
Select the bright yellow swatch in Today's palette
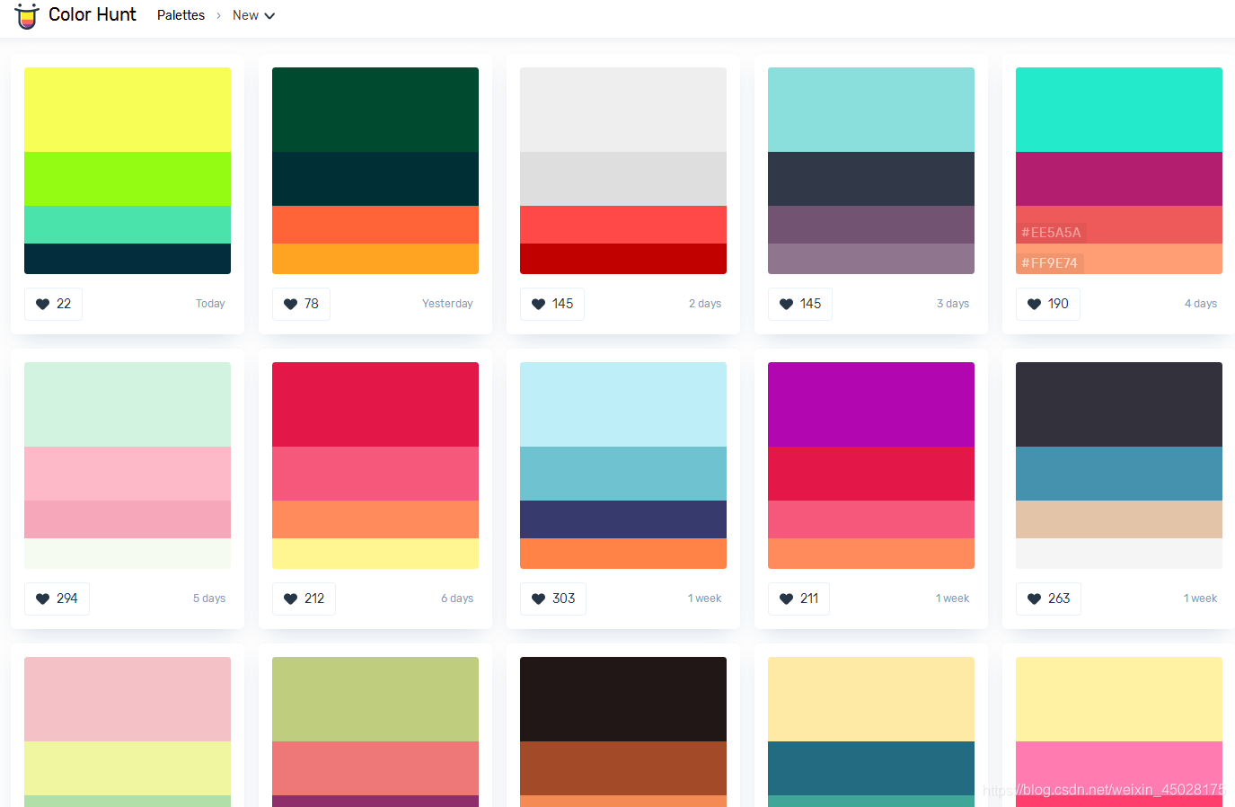click(x=128, y=110)
